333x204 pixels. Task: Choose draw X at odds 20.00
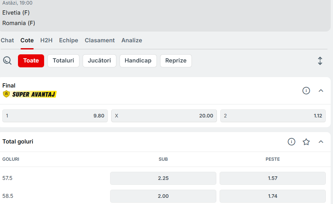point(164,116)
